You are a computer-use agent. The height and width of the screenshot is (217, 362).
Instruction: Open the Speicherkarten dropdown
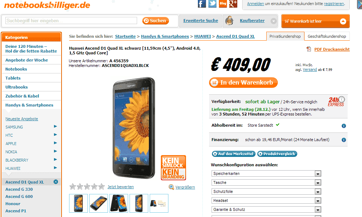pos(266,173)
